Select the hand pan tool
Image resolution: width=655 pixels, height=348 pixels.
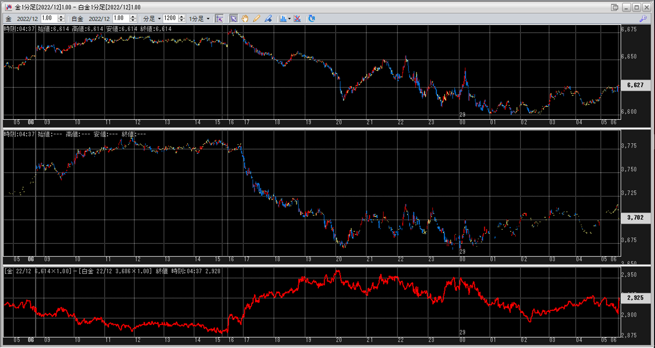pos(245,19)
